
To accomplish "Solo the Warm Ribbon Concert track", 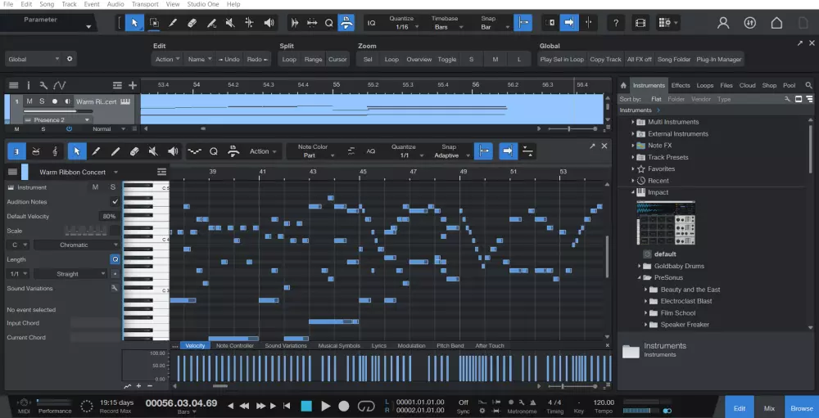I will [x=42, y=101].
